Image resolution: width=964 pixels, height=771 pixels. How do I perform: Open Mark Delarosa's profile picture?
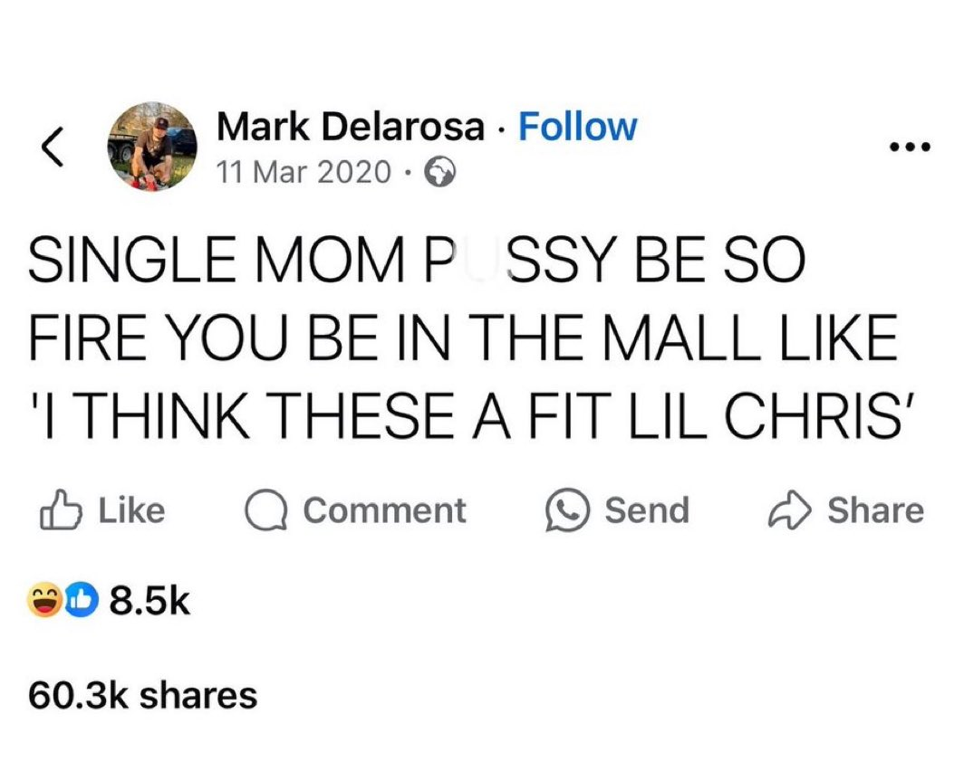click(152, 145)
